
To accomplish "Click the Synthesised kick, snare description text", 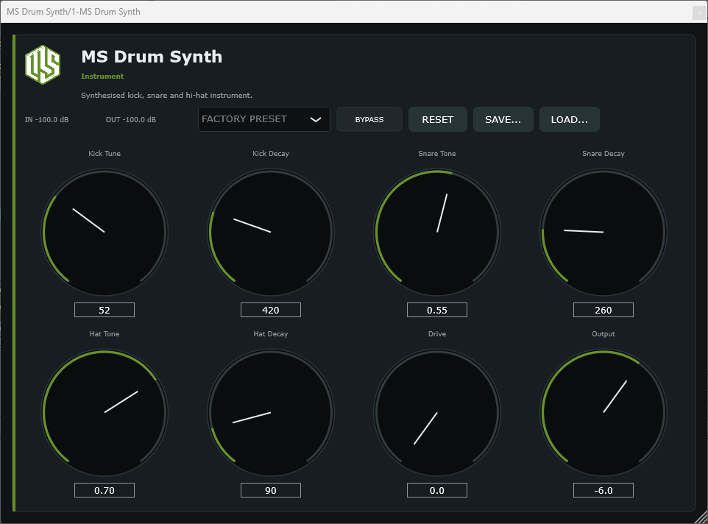I will pyautogui.click(x=166, y=95).
